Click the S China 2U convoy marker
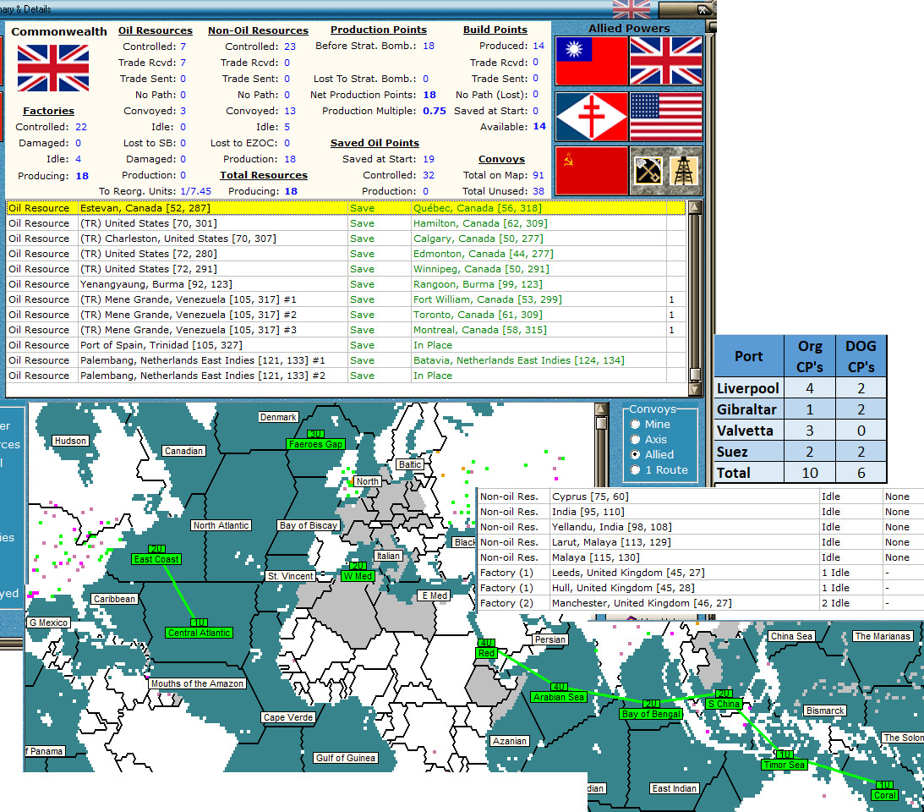This screenshot has width=924, height=812. [x=724, y=700]
